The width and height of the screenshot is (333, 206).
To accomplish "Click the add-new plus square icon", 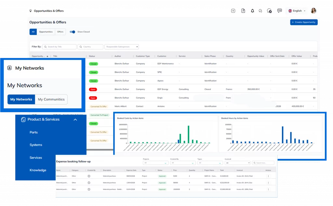I will pos(233,11).
